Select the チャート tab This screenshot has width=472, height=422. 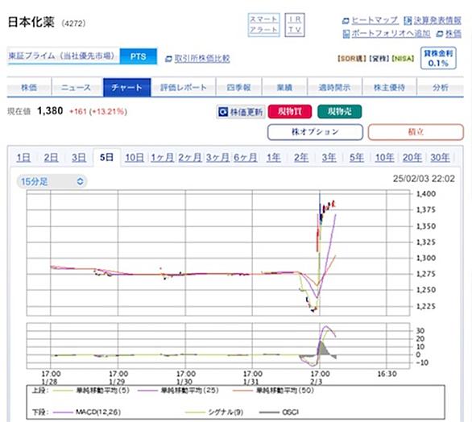pyautogui.click(x=126, y=88)
